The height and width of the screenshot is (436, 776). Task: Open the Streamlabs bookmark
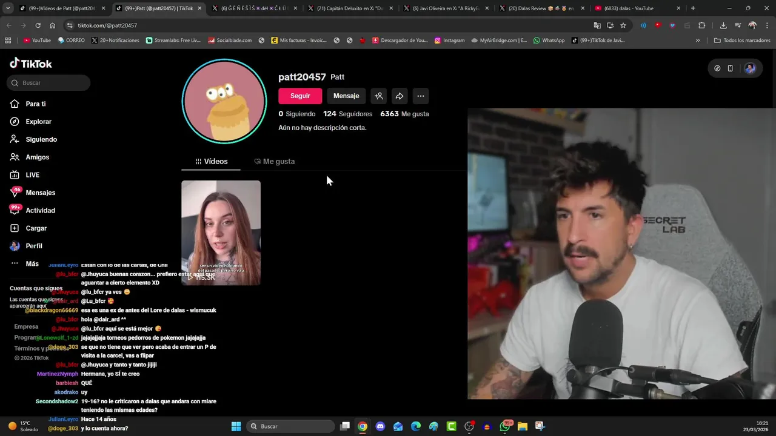pyautogui.click(x=173, y=41)
